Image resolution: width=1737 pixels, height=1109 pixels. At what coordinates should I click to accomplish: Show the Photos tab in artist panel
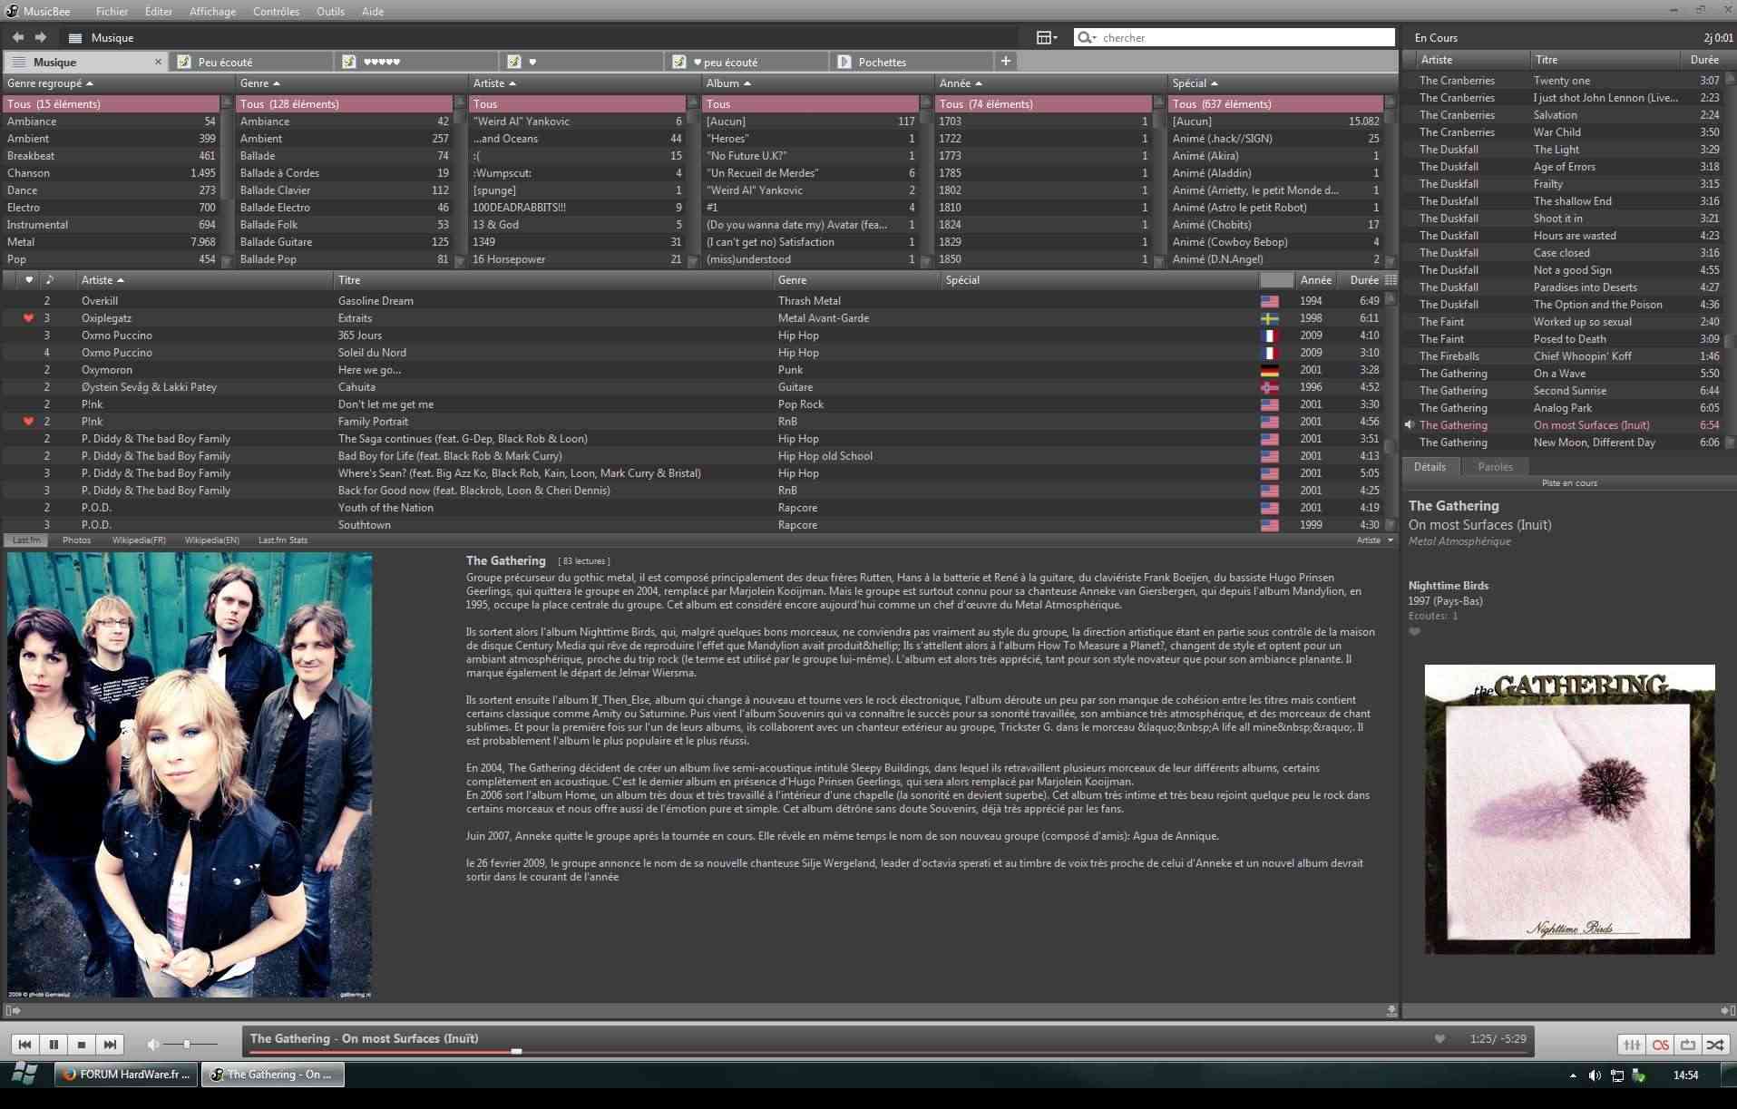(x=76, y=540)
